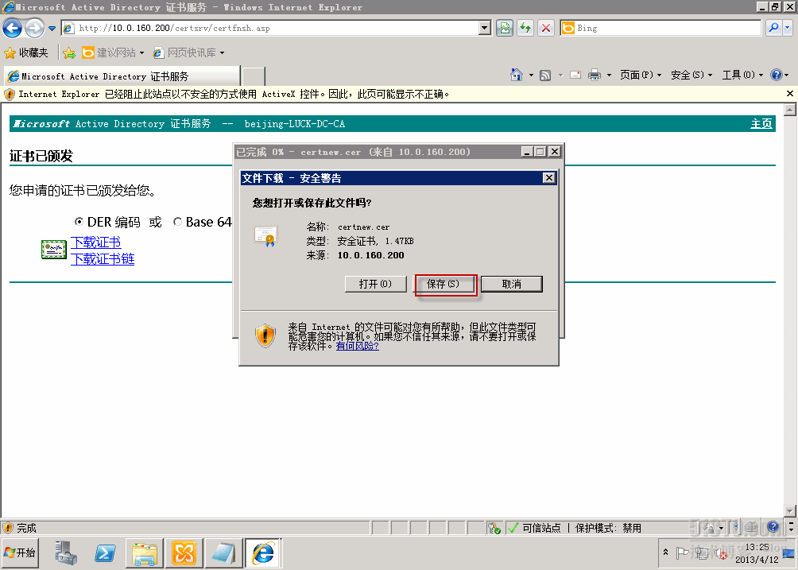Click the orange application taskbar icon
This screenshot has height=570, width=798.
click(184, 553)
